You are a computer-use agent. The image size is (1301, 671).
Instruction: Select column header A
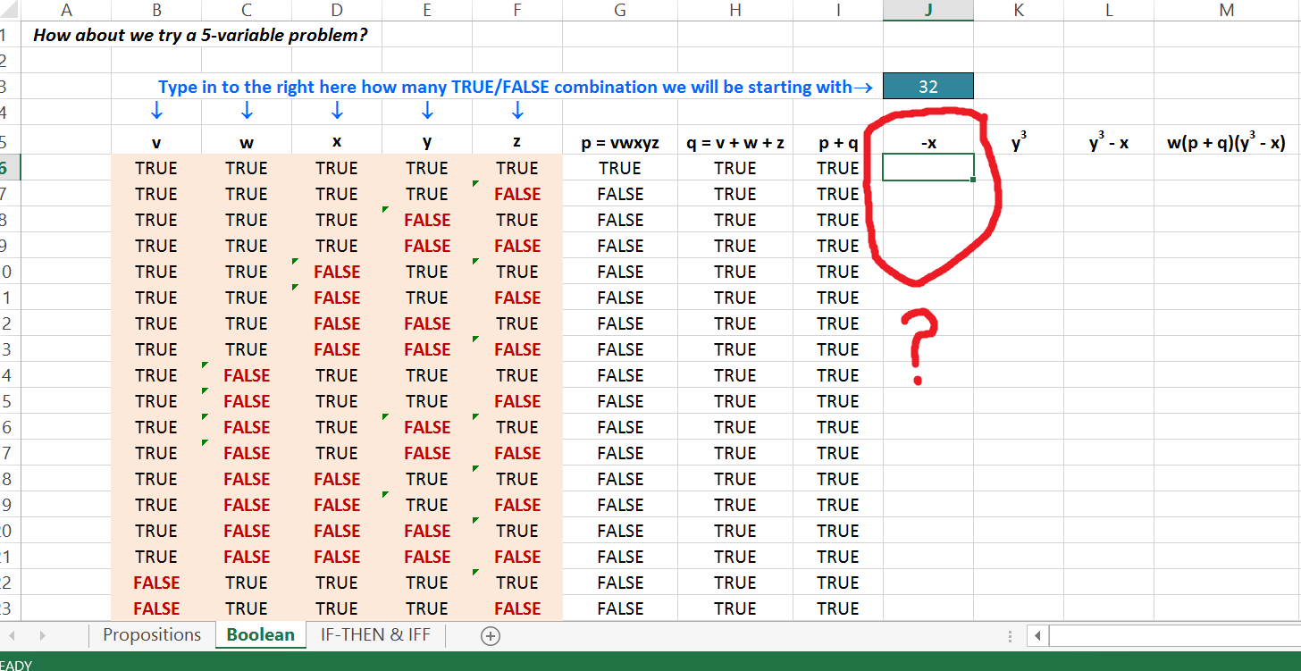[x=66, y=10]
